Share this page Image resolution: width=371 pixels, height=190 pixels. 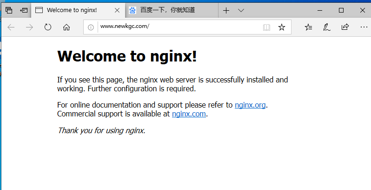(x=345, y=27)
